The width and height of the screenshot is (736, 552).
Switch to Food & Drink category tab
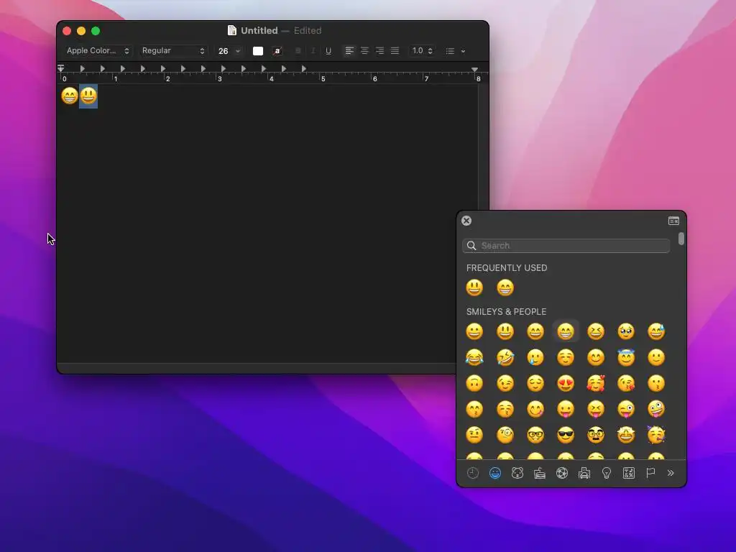540,473
